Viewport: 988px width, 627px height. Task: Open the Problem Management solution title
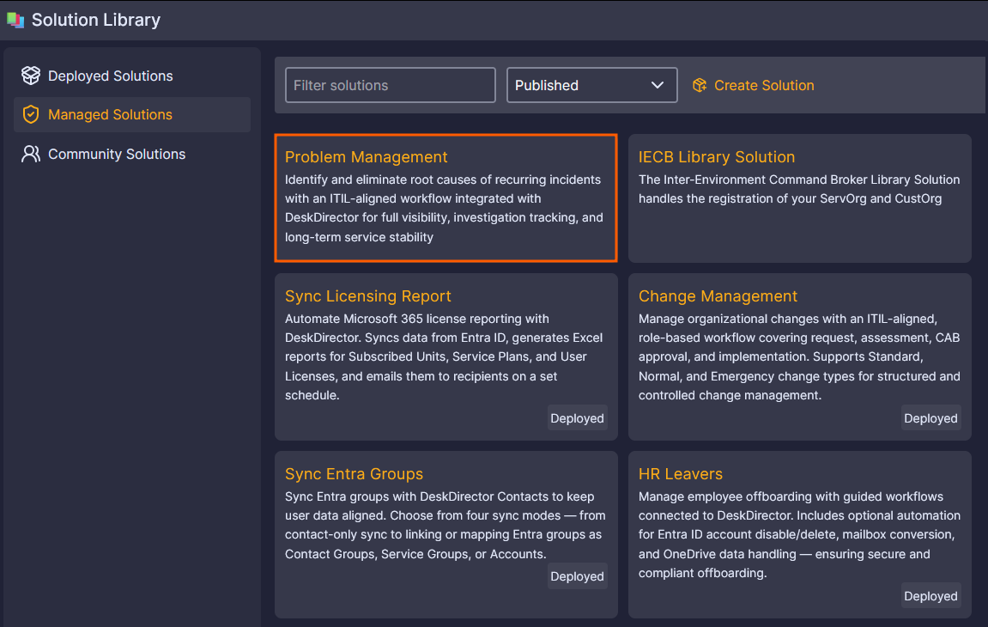367,157
